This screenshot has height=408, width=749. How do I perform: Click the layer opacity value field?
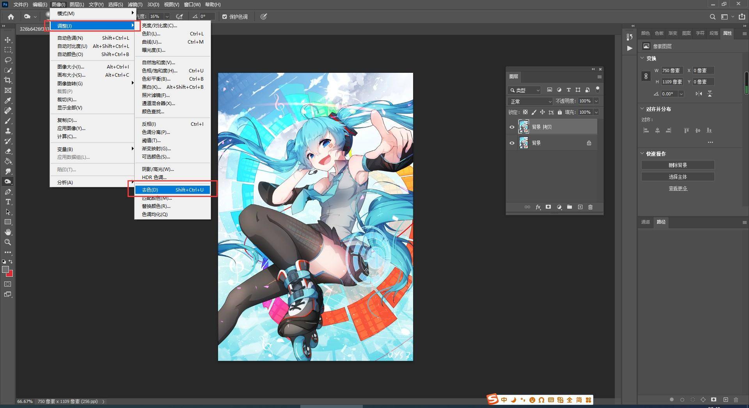pos(585,101)
